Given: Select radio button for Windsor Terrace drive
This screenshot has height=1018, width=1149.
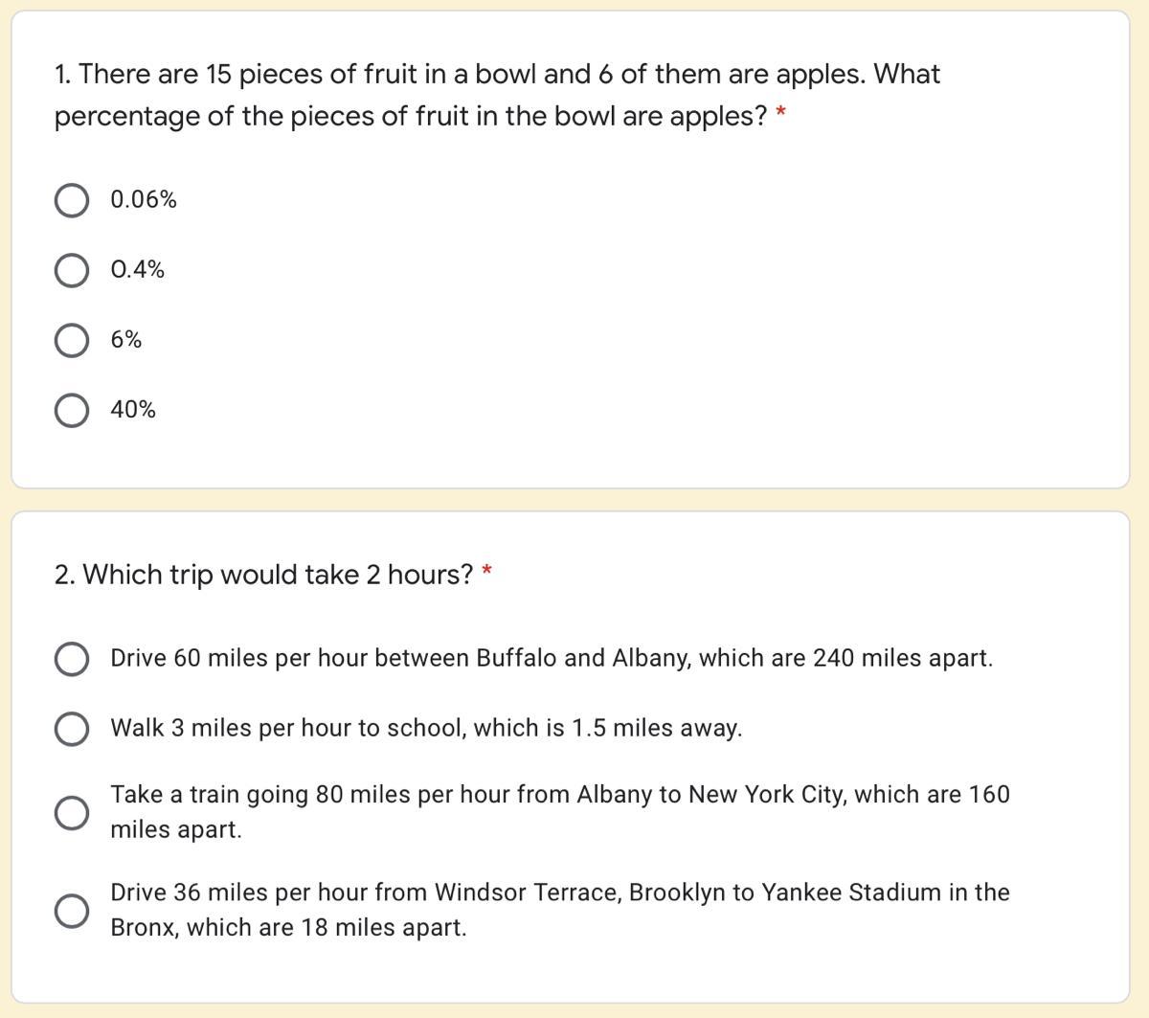Looking at the screenshot, I should click(x=72, y=911).
